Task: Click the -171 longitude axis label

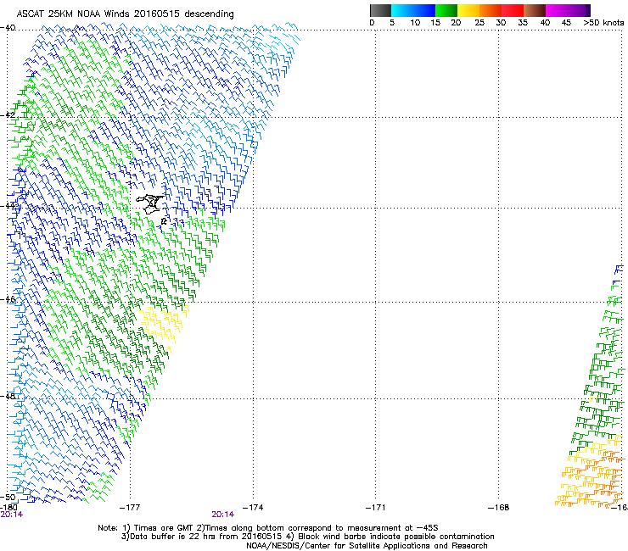Action: (375, 508)
